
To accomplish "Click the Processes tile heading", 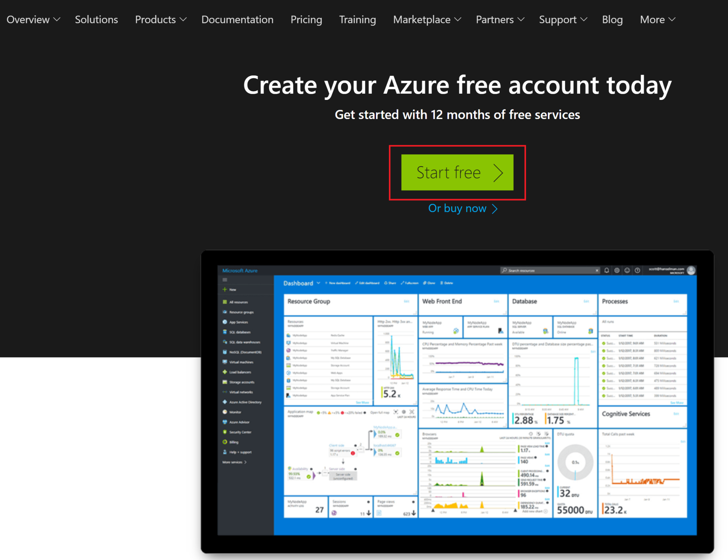I will point(615,301).
